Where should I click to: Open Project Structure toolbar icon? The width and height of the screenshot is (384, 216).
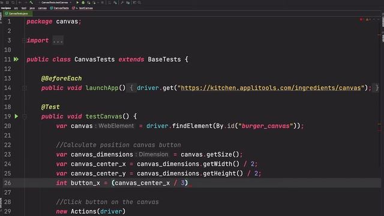click(128, 2)
